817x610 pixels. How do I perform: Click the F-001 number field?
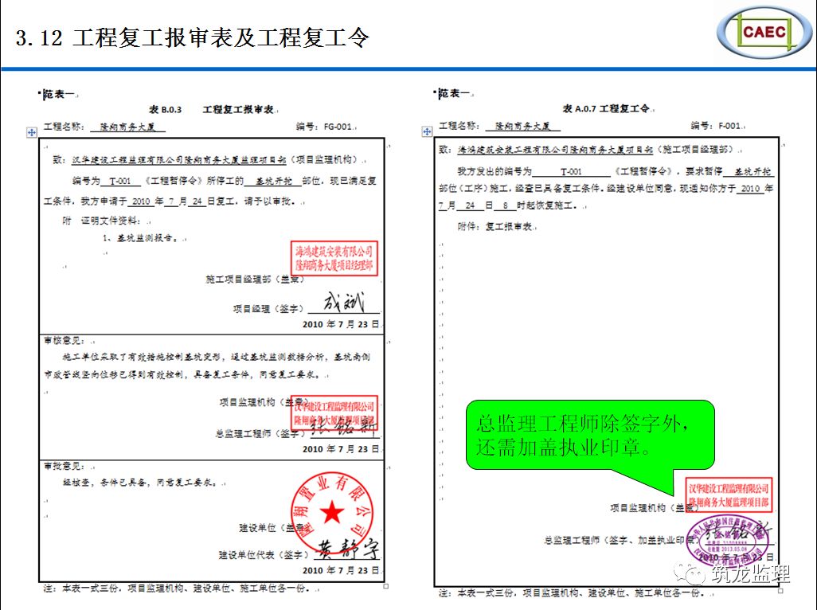[x=729, y=126]
